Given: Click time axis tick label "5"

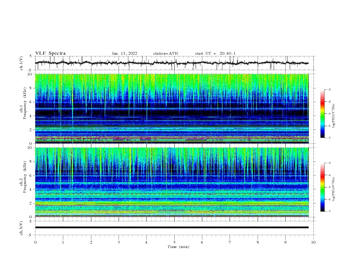Looking at the screenshot, I should 174,242.
